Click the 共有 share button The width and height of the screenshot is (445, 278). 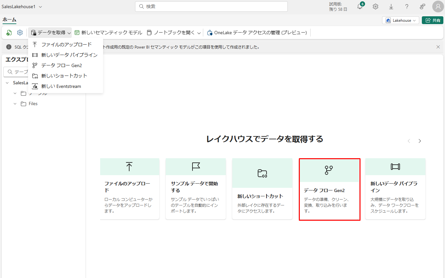tap(433, 20)
